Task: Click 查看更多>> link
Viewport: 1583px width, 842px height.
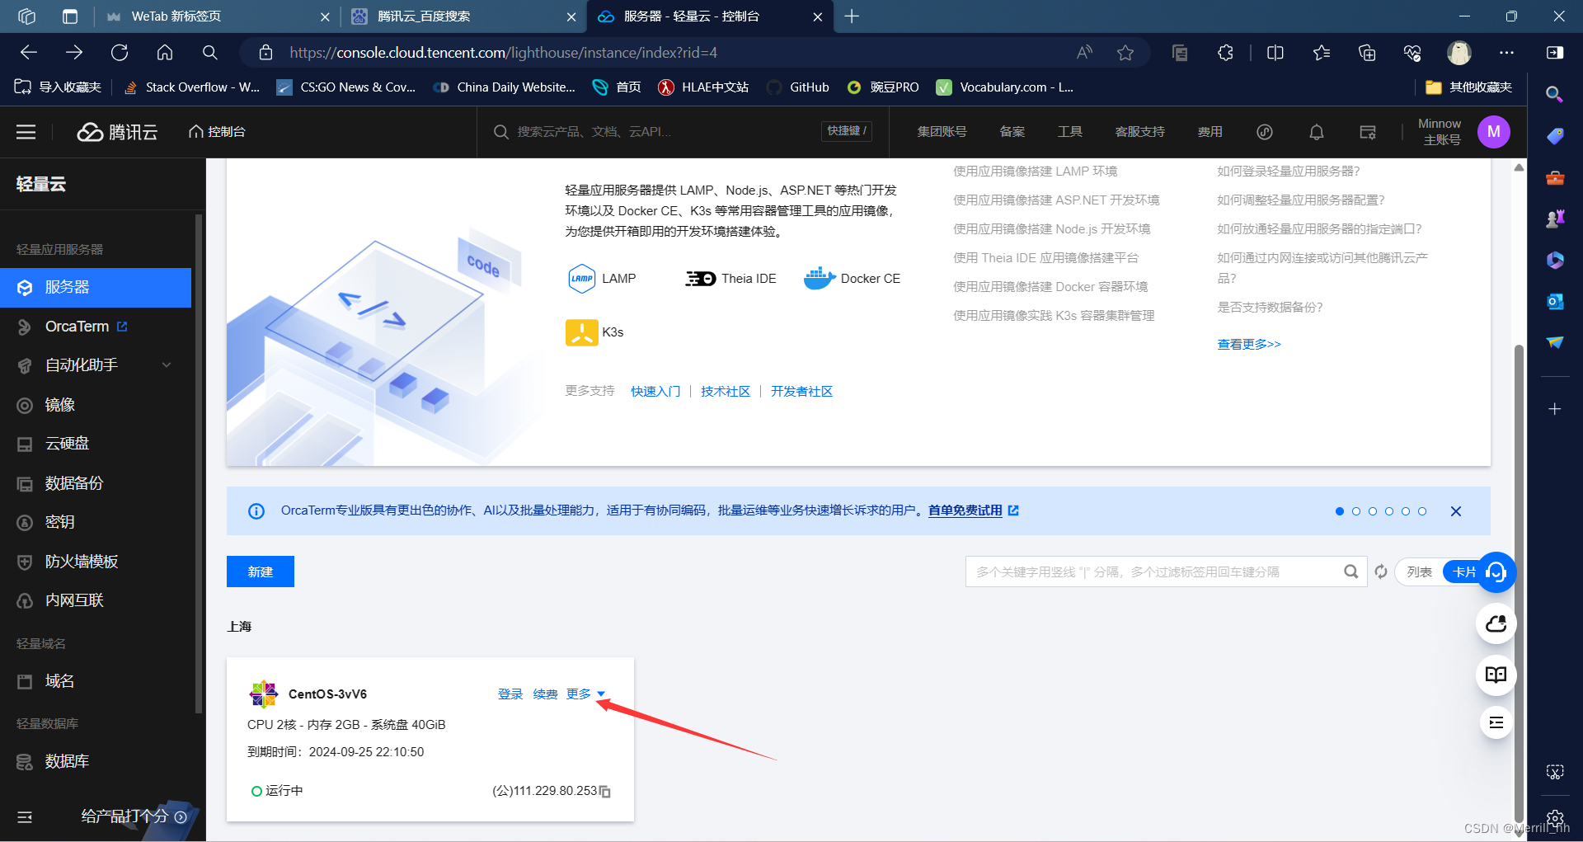Action: [1249, 344]
